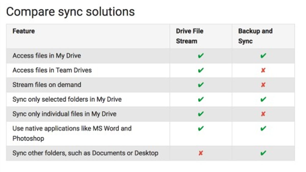Viewport: 306px width, 172px height.
Task: Click 'Access files in Team Drives' row text
Action: (52, 70)
